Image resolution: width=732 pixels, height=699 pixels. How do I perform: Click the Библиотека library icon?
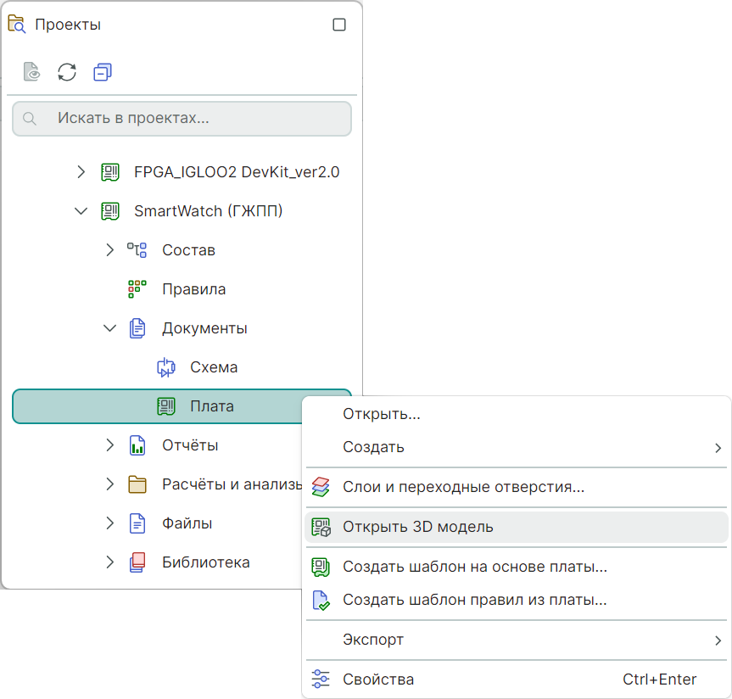pyautogui.click(x=137, y=562)
